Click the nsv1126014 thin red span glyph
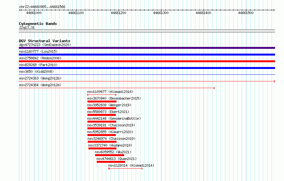Screen dimensions: 284x181 [125, 169]
